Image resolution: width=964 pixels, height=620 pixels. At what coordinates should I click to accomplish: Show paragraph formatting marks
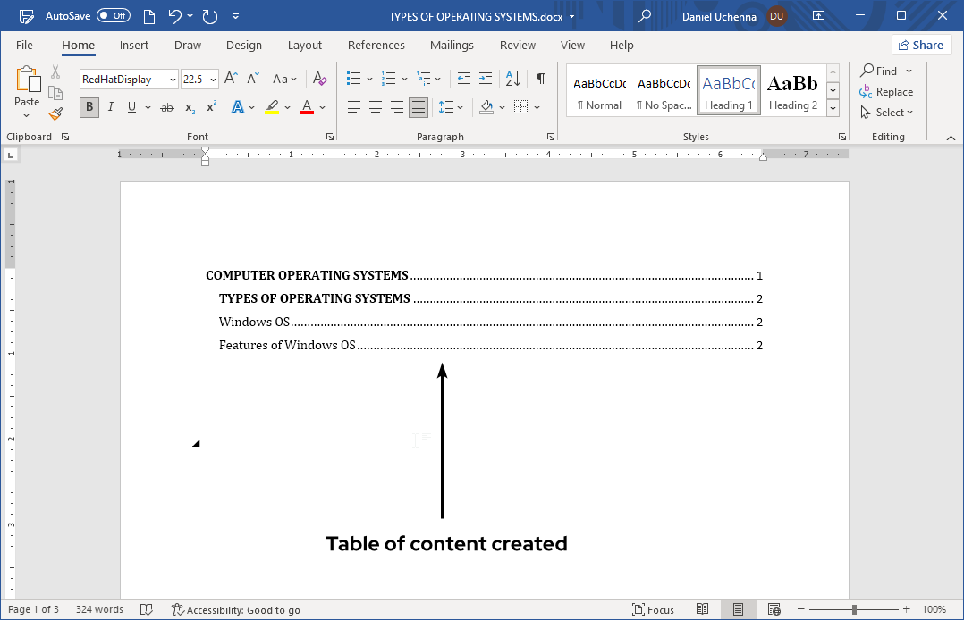coord(540,79)
